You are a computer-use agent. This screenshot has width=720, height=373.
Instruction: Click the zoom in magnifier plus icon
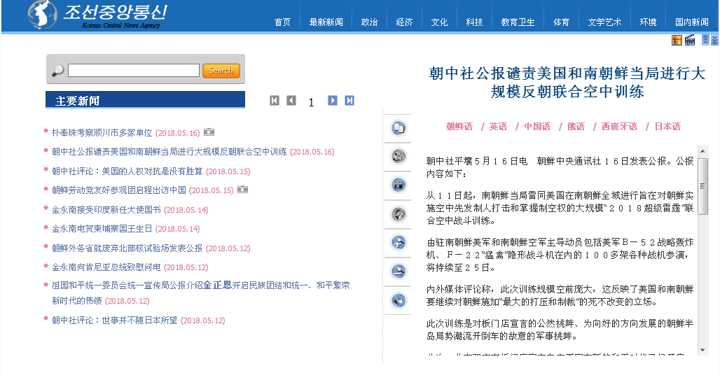(x=398, y=242)
